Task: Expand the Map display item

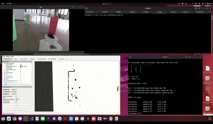Action: pos(3,79)
